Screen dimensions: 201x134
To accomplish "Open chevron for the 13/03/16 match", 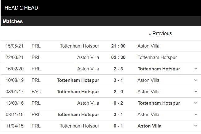I will point(196,103).
